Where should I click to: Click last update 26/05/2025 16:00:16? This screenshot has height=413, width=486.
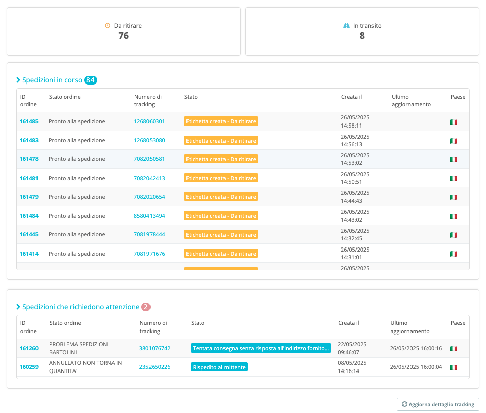pyautogui.click(x=416, y=348)
